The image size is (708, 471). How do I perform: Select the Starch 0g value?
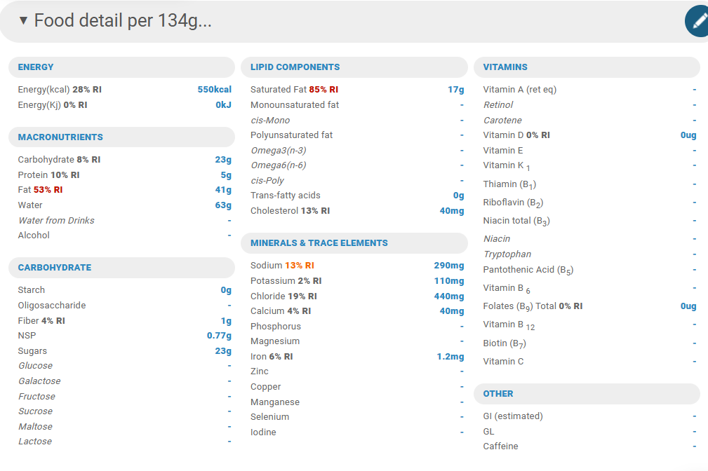(x=226, y=290)
